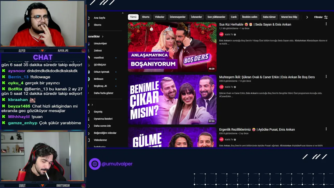Click the globe icon beside @umutvalper
This screenshot has width=334, height=188.
pos(95,164)
